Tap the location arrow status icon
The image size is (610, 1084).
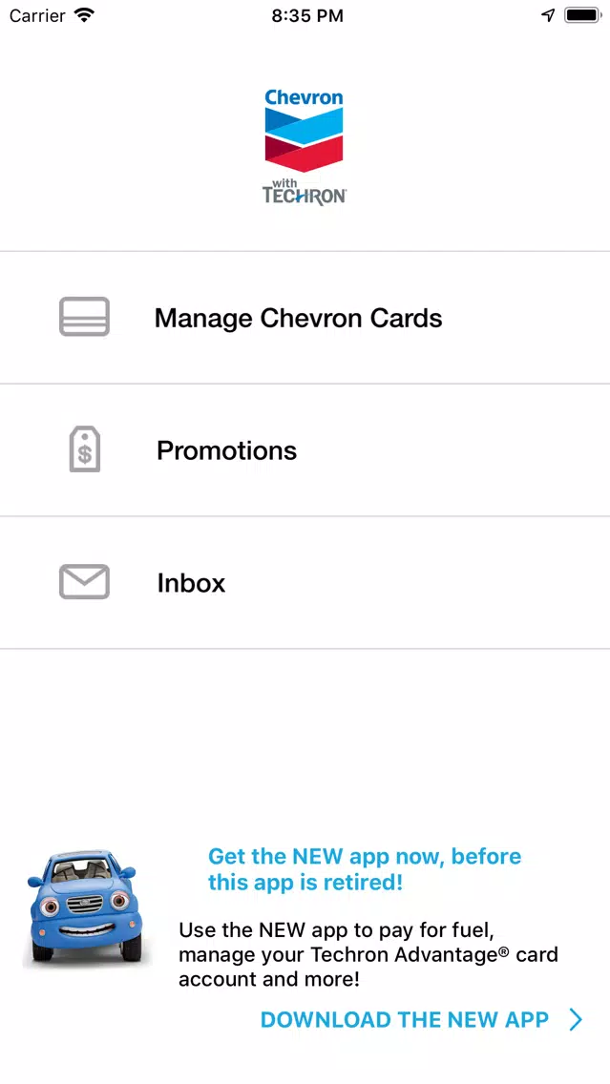(x=548, y=15)
